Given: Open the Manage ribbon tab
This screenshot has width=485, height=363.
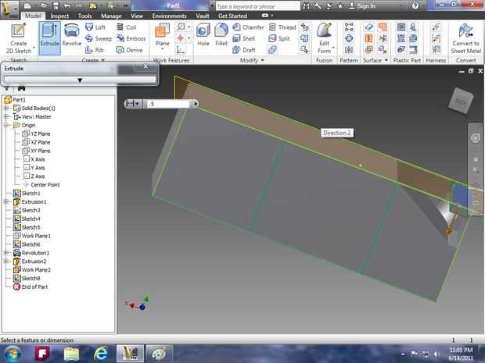Looking at the screenshot, I should click(x=111, y=16).
